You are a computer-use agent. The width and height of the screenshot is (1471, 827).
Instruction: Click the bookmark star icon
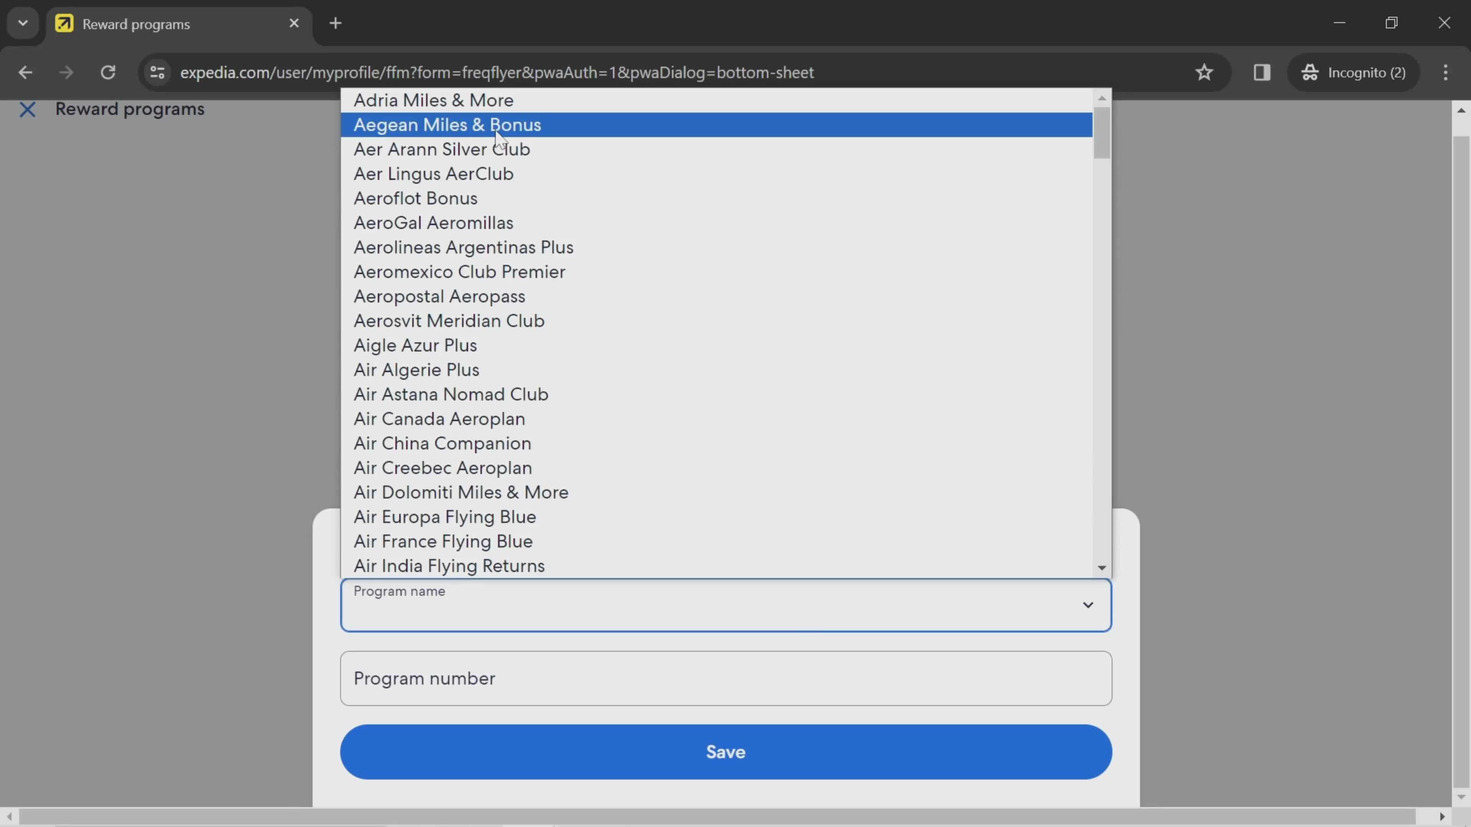click(x=1204, y=72)
